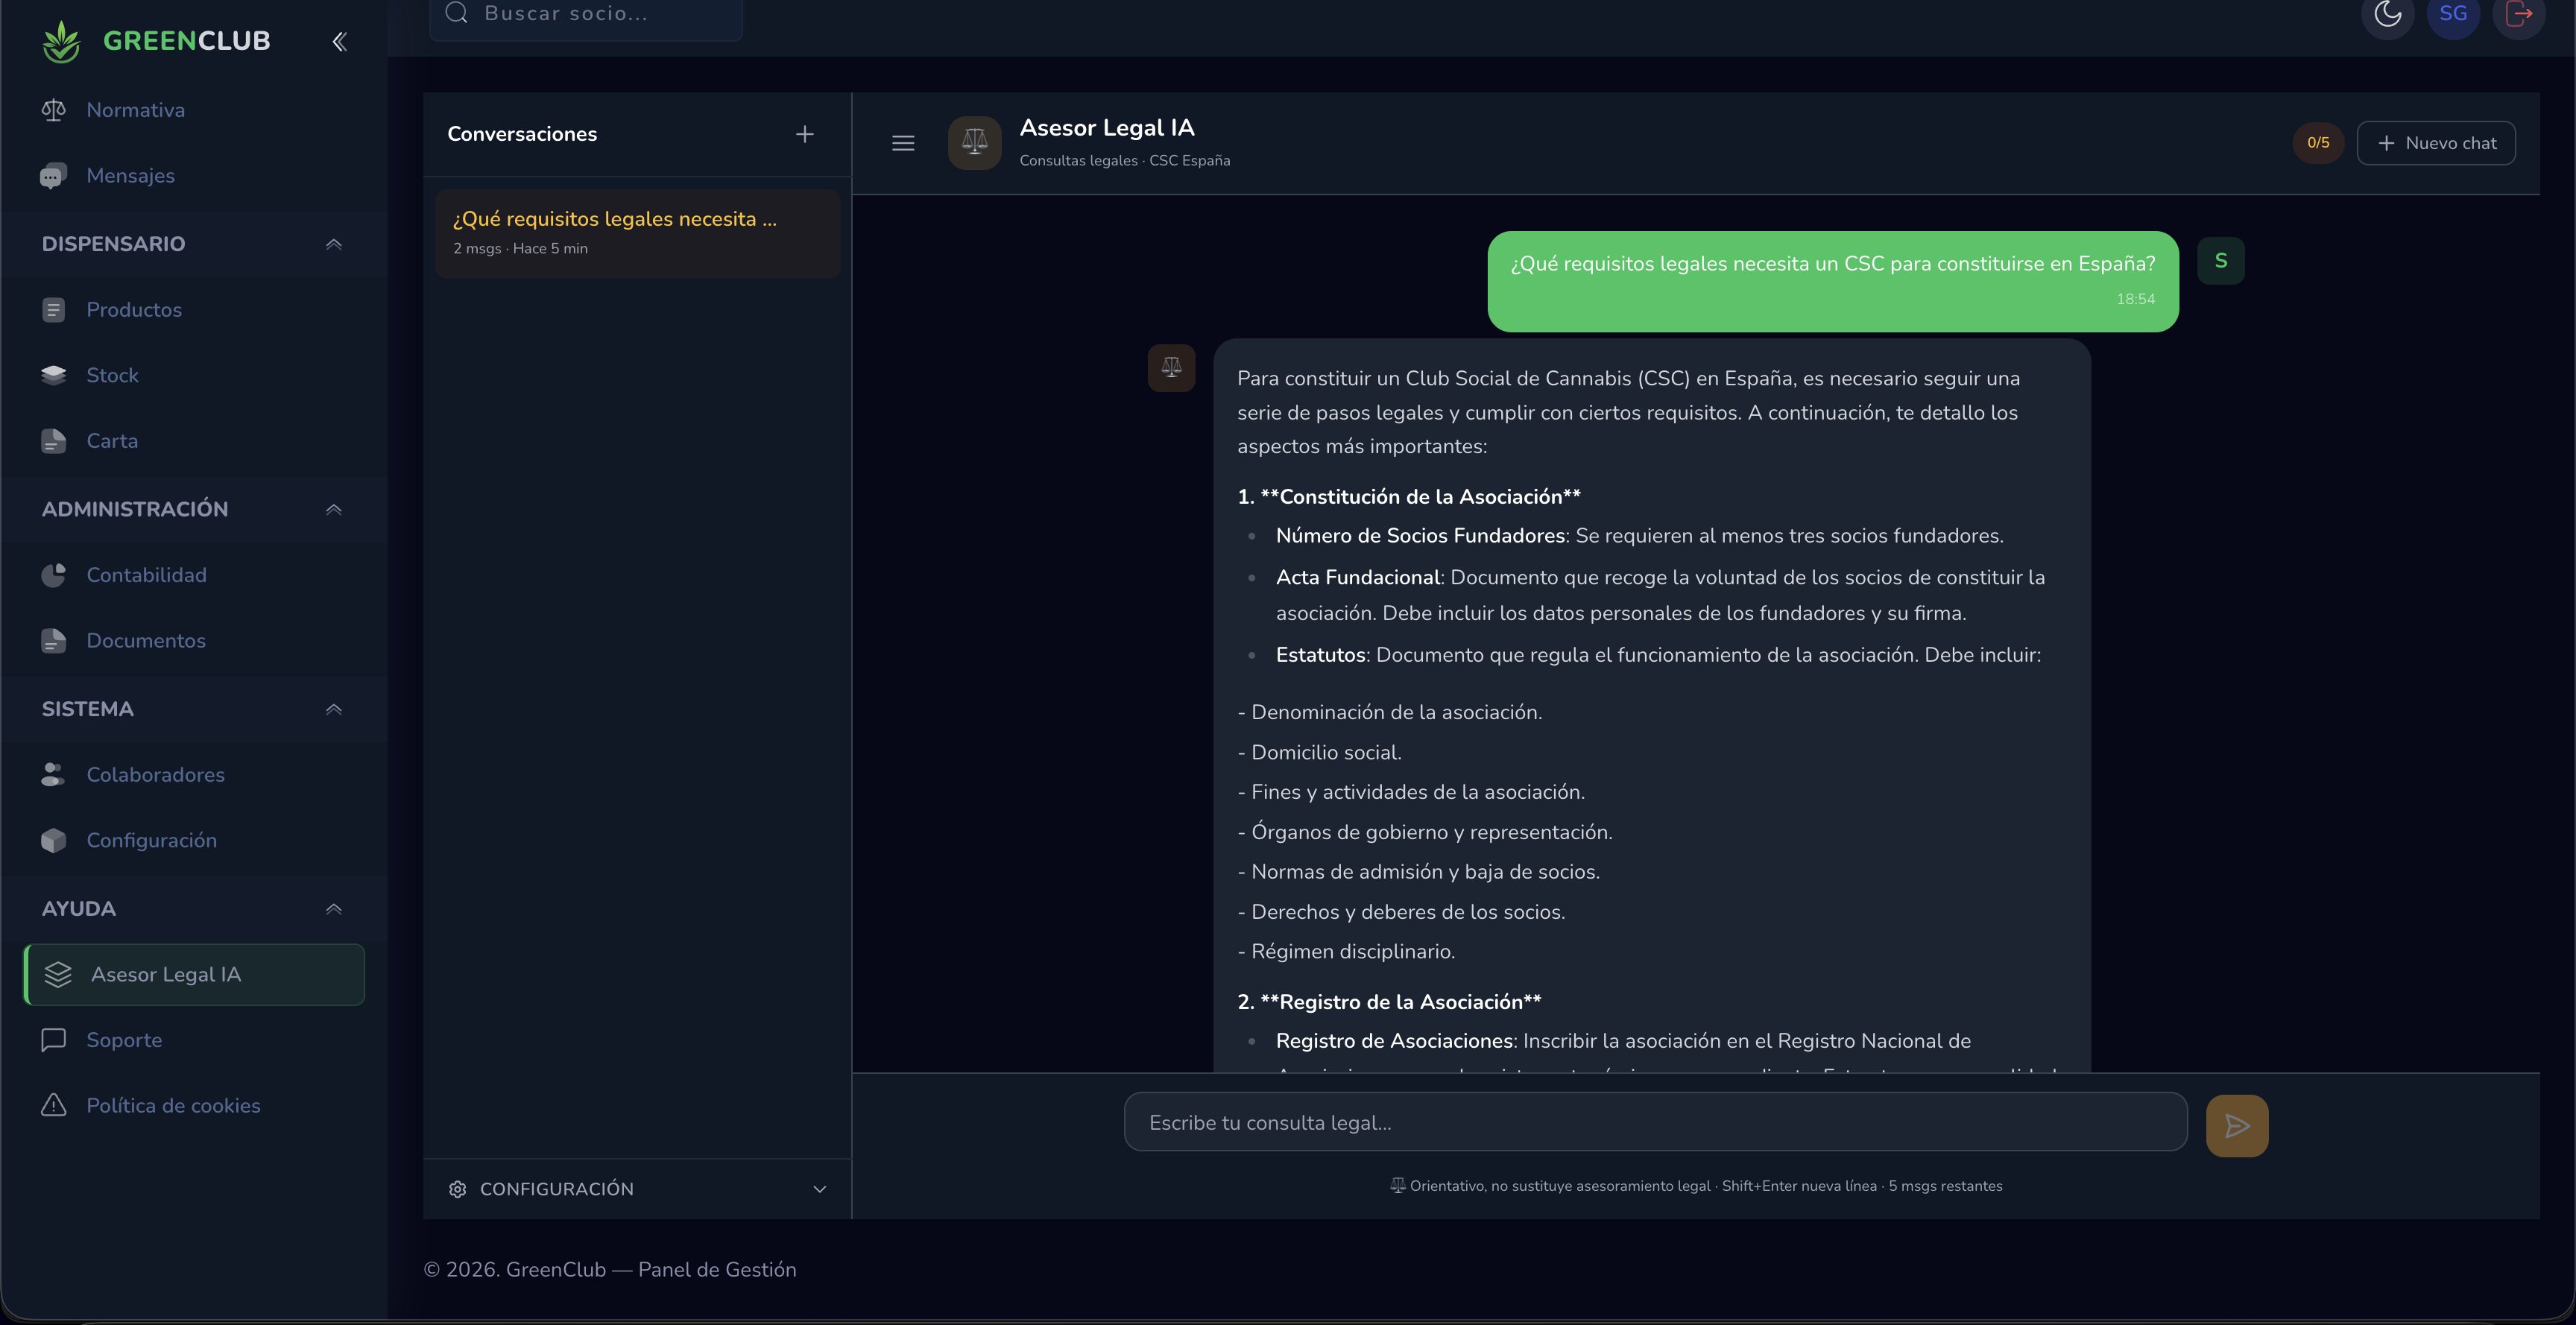Collapse the DISPENSARIO section

tap(333, 245)
